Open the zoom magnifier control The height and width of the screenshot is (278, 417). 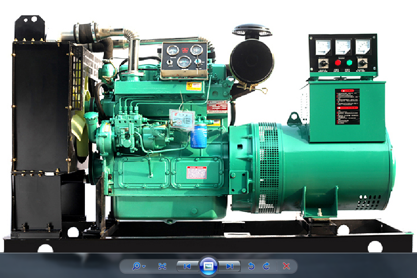pos(139,266)
